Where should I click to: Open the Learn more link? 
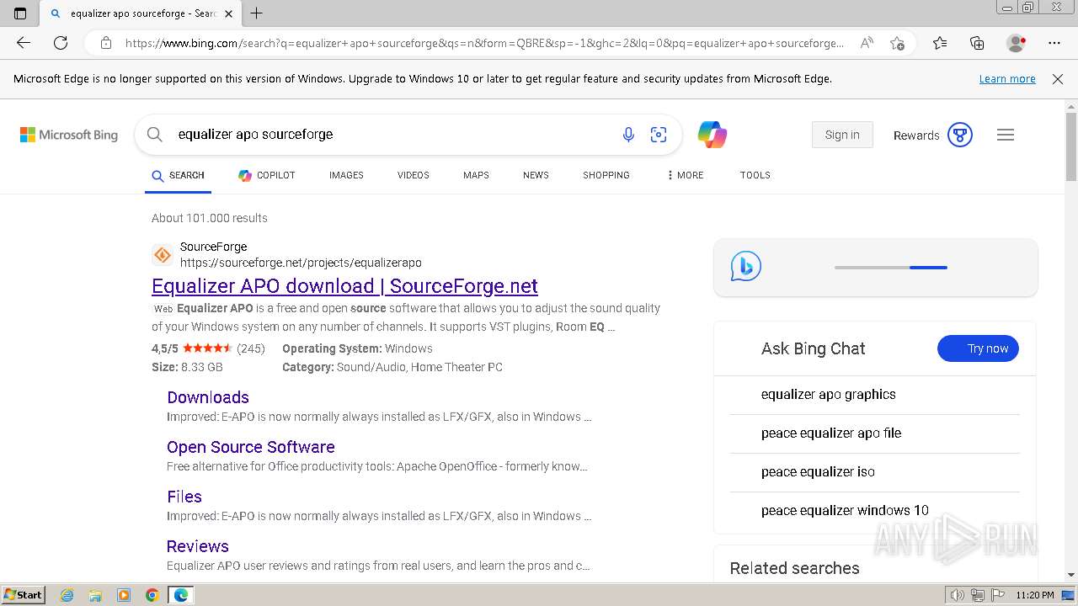(1007, 79)
